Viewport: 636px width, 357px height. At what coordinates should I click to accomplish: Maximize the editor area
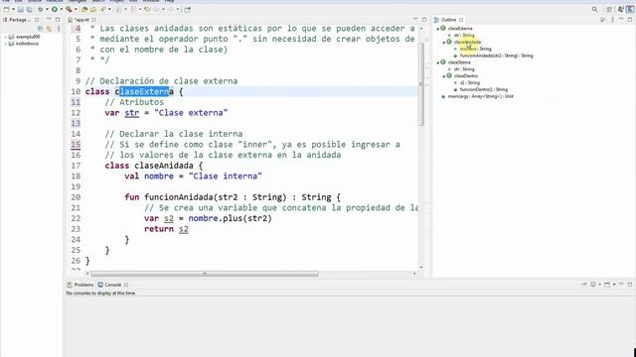[424, 20]
